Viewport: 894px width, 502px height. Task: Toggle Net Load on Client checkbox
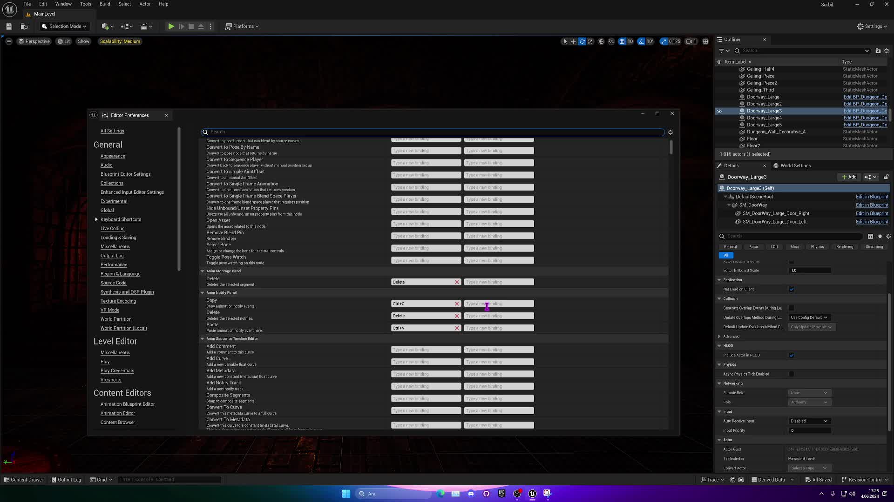(x=792, y=289)
